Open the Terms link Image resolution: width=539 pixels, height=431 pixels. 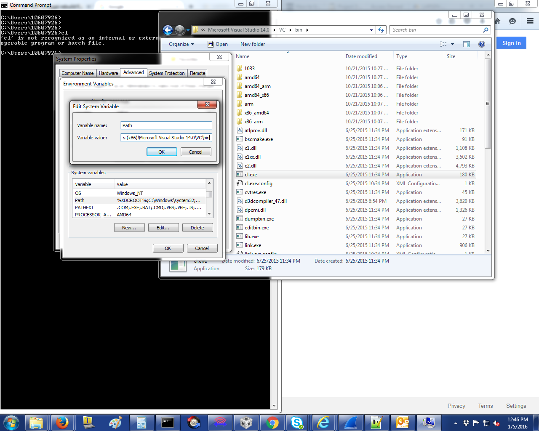486,406
